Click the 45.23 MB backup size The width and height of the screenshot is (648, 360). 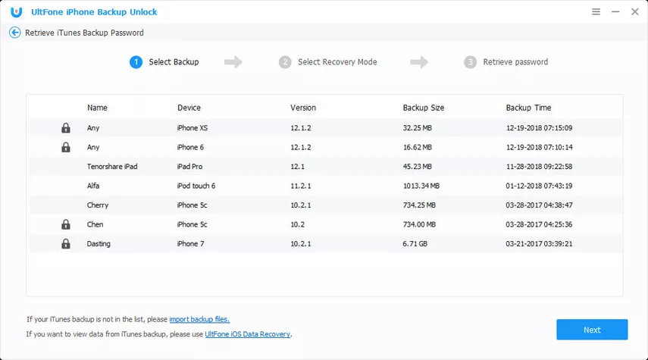pos(417,167)
